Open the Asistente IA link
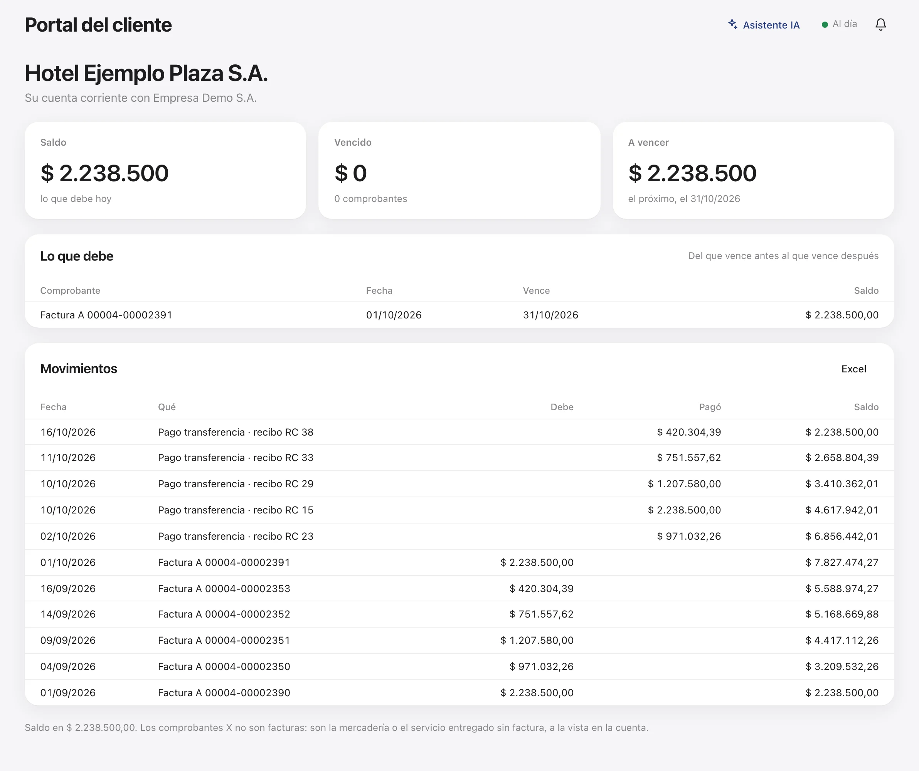 [764, 25]
